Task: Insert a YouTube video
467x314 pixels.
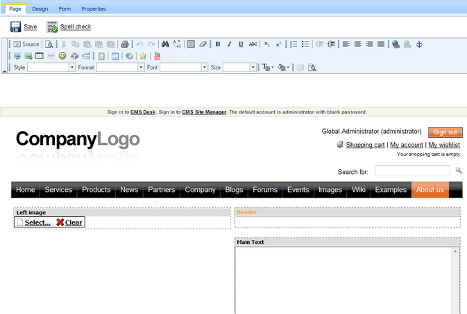Action: click(158, 55)
